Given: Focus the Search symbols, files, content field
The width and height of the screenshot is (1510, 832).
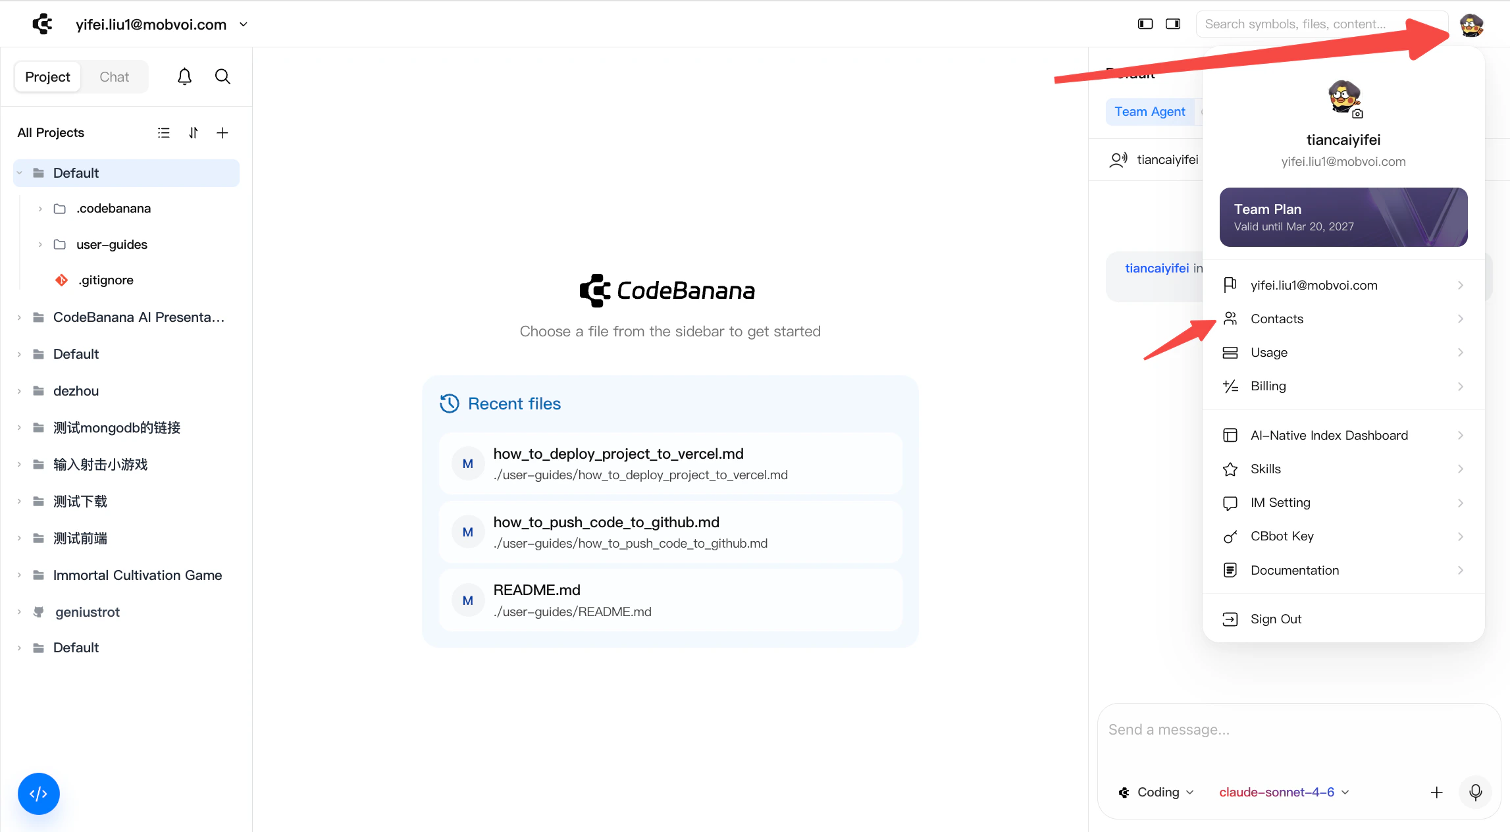Looking at the screenshot, I should coord(1322,24).
